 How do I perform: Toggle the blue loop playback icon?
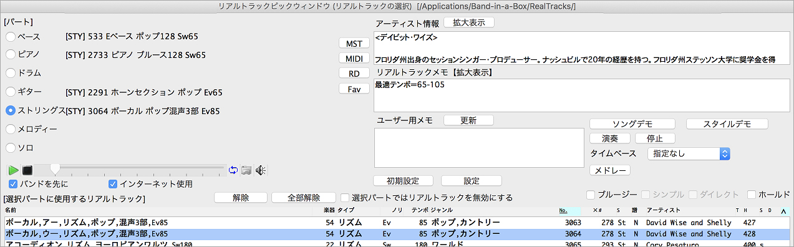[x=233, y=170]
